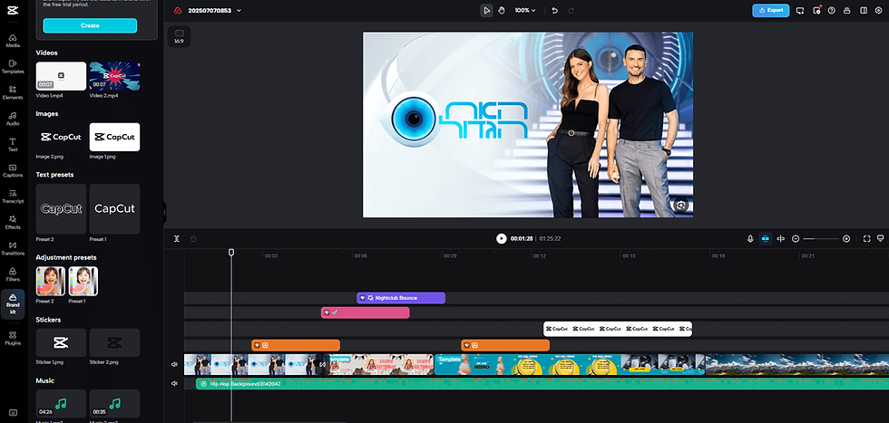889x423 pixels.
Task: Open the Effects panel
Action: tap(13, 222)
